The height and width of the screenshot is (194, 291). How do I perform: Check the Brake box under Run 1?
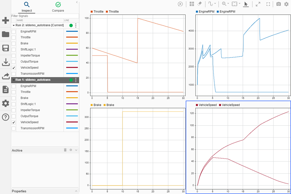point(14,98)
